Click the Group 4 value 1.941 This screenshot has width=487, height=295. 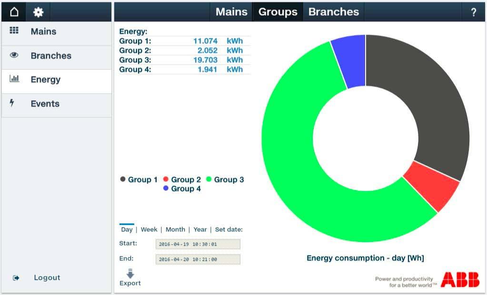click(x=208, y=69)
